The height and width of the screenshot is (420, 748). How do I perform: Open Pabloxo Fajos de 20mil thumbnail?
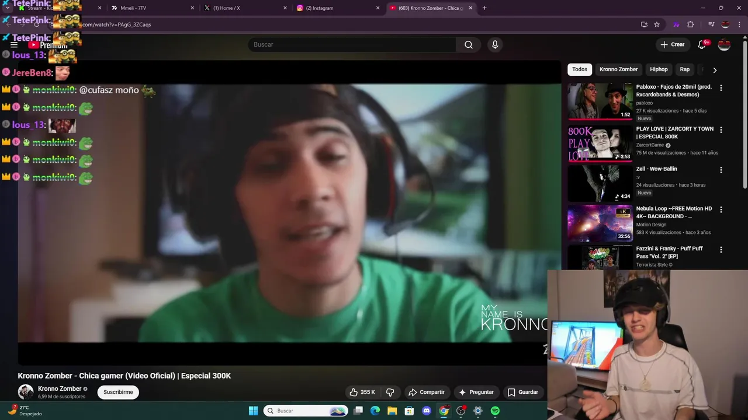[600, 101]
